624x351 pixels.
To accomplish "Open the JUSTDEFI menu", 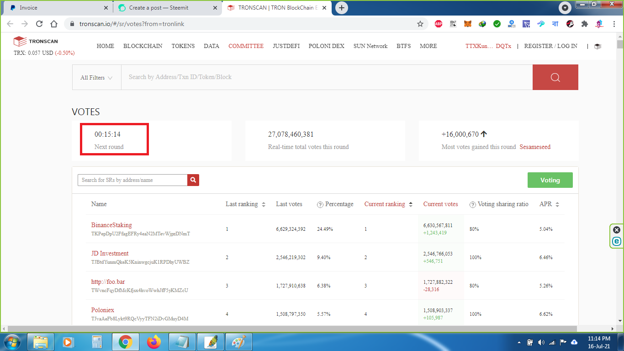I will pyautogui.click(x=286, y=46).
